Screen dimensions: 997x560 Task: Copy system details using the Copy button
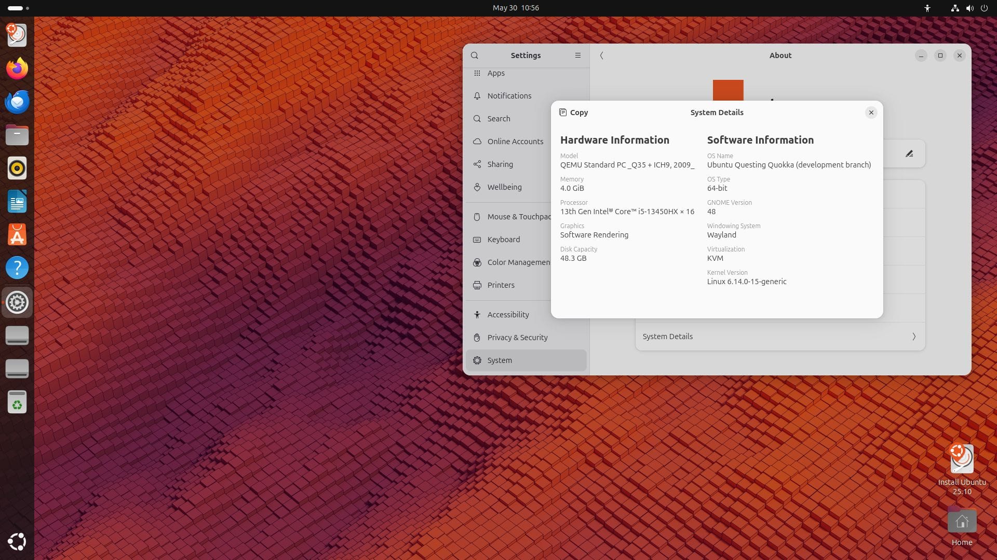pos(573,113)
